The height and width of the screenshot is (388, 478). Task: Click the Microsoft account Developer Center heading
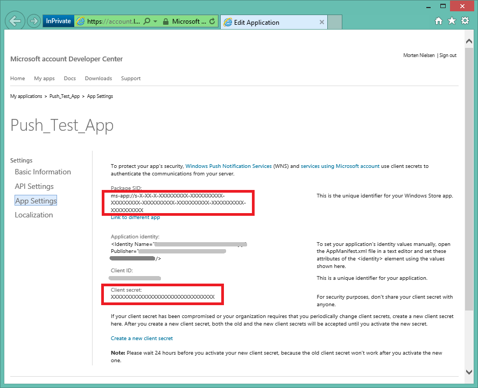click(x=66, y=59)
